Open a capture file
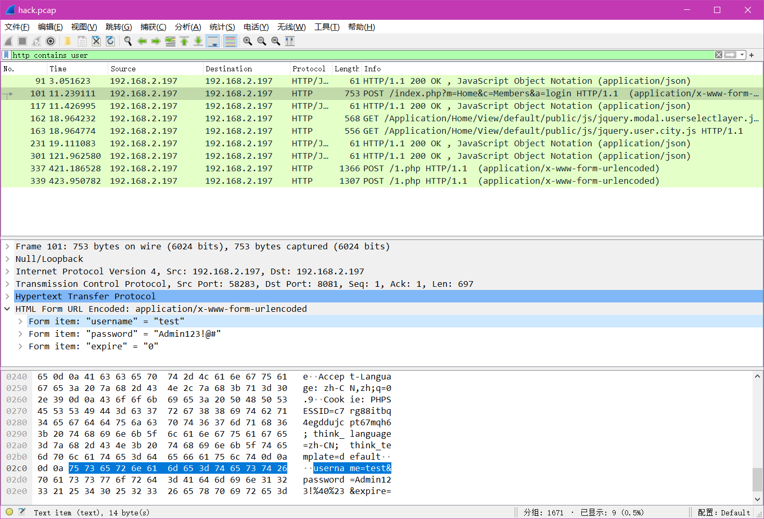 68,41
